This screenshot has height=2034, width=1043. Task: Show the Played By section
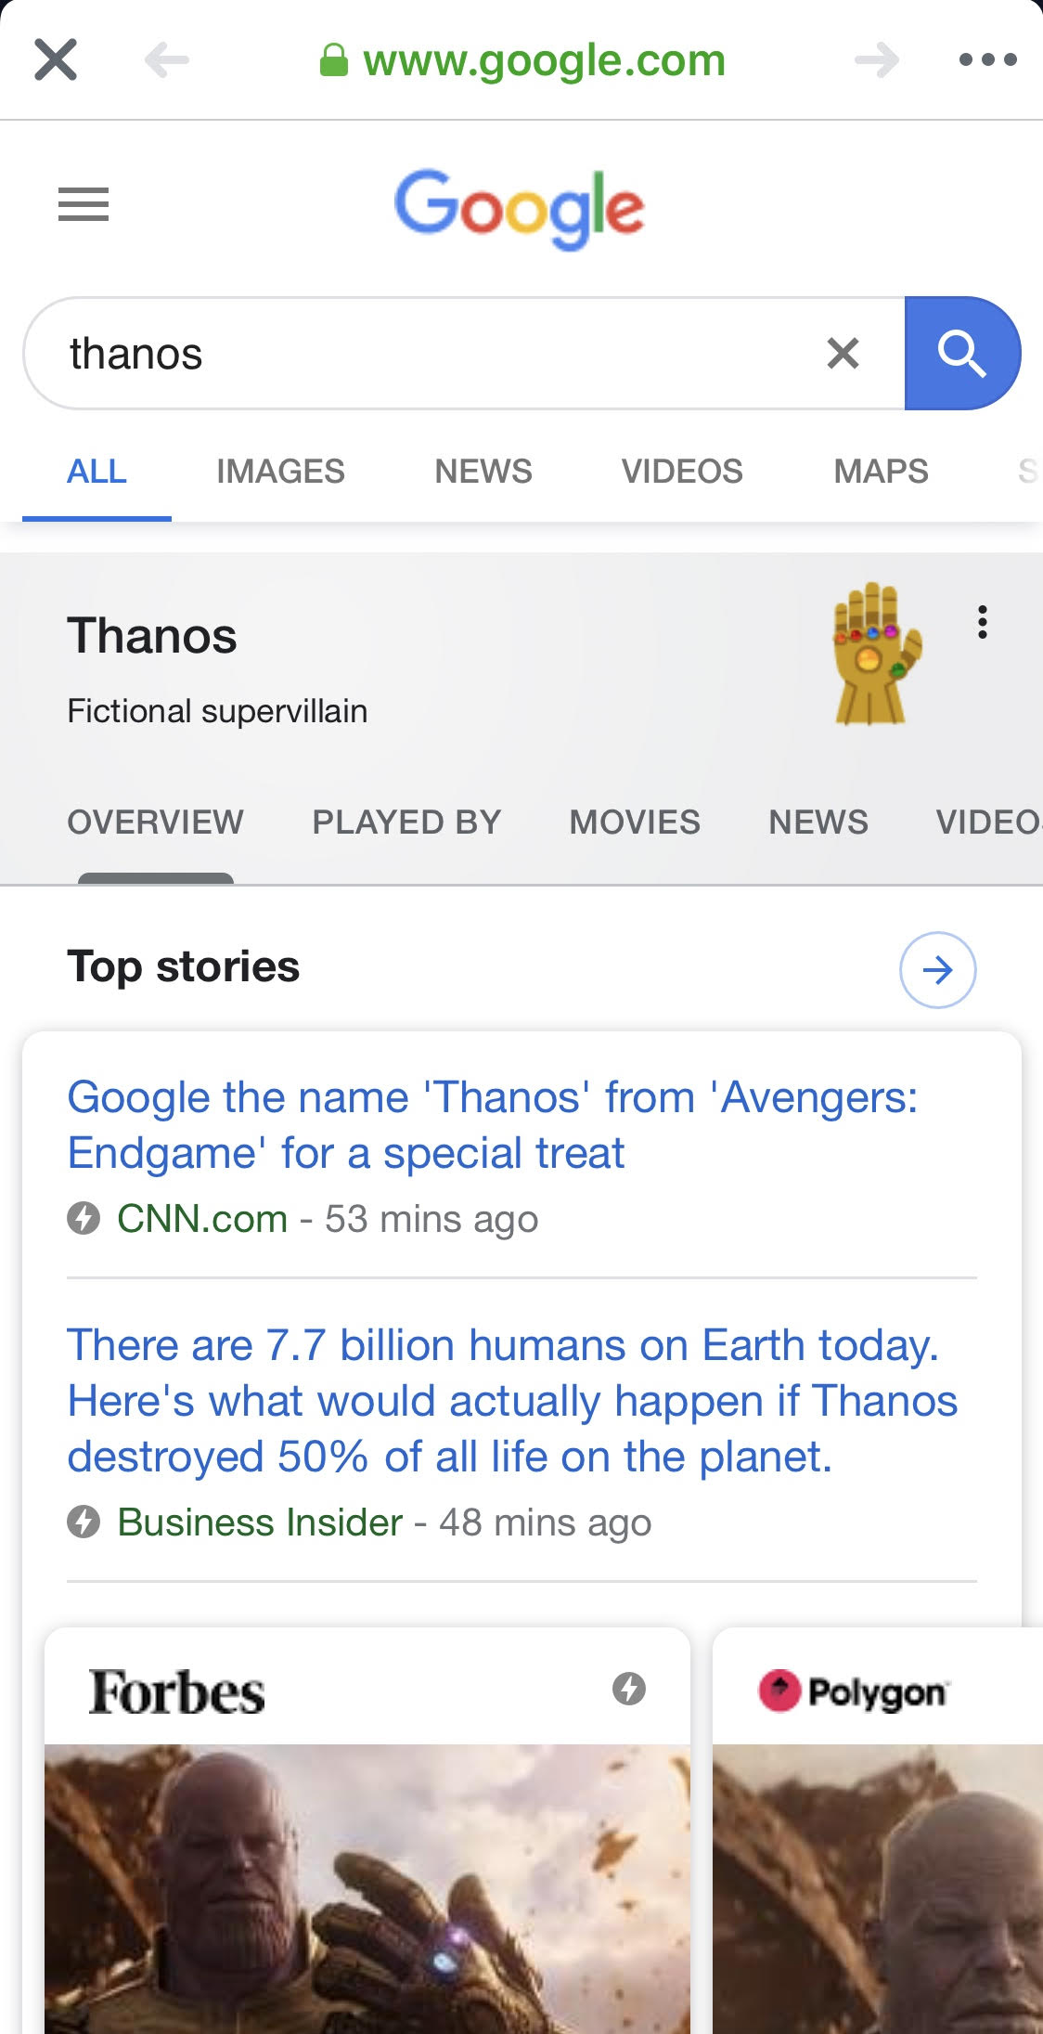[x=406, y=823]
